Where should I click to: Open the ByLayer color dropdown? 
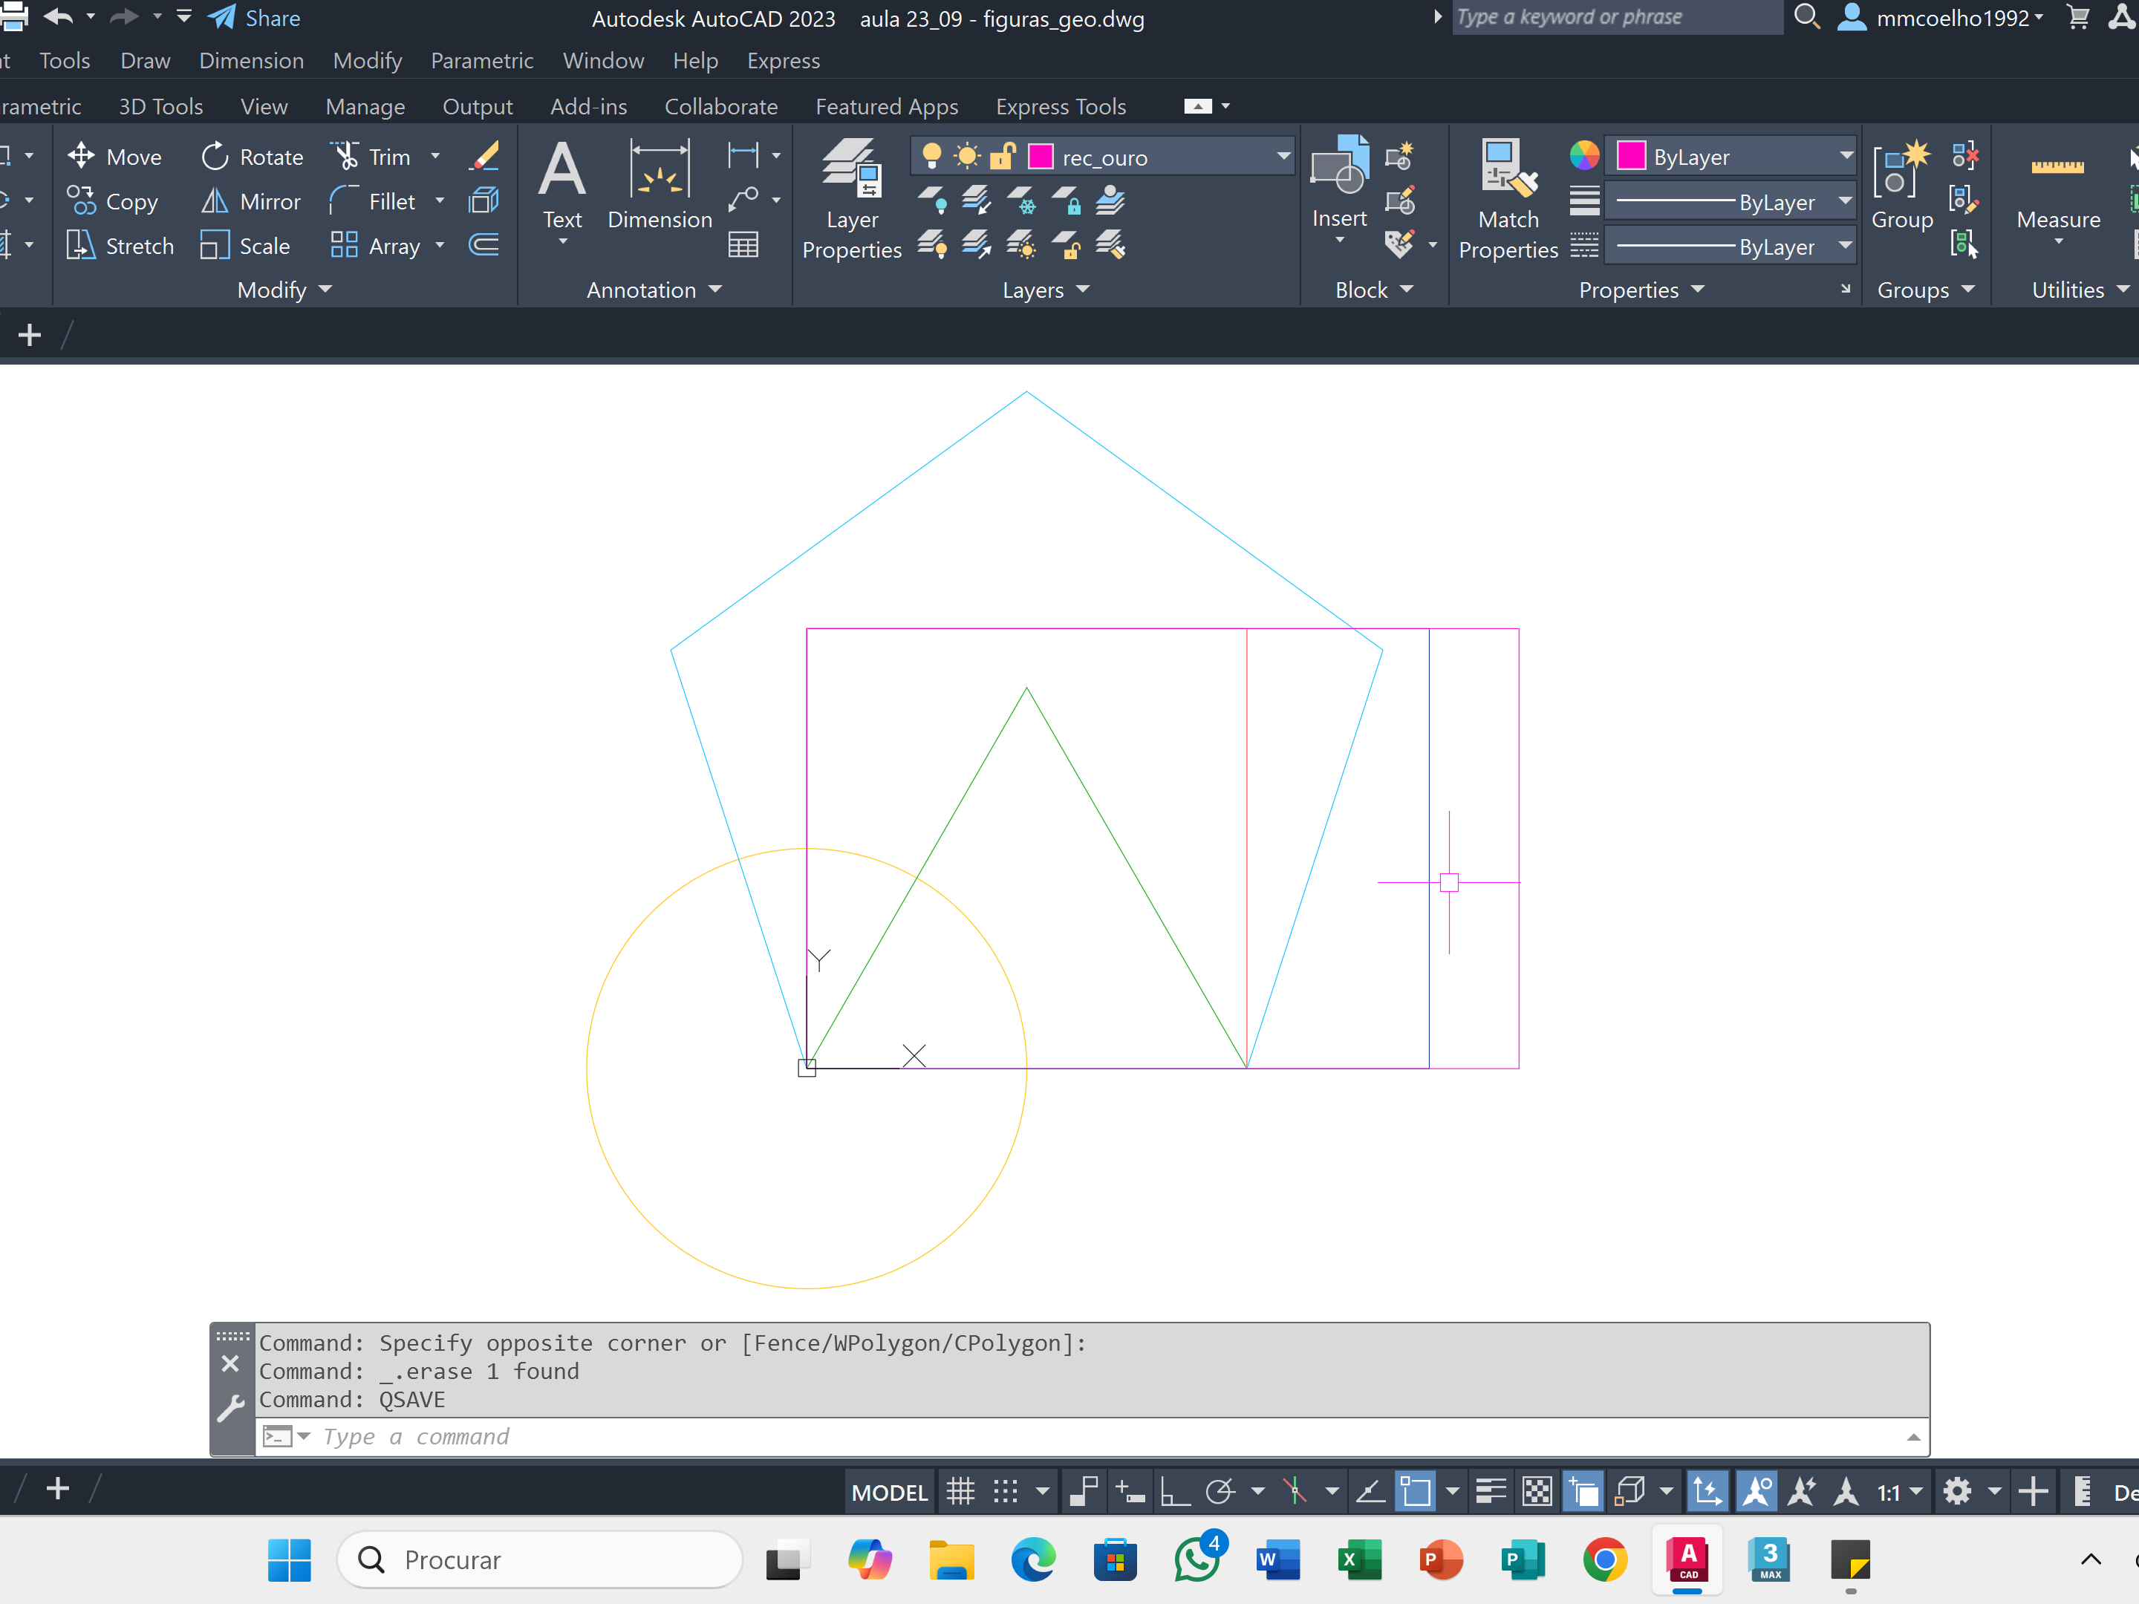point(1845,157)
